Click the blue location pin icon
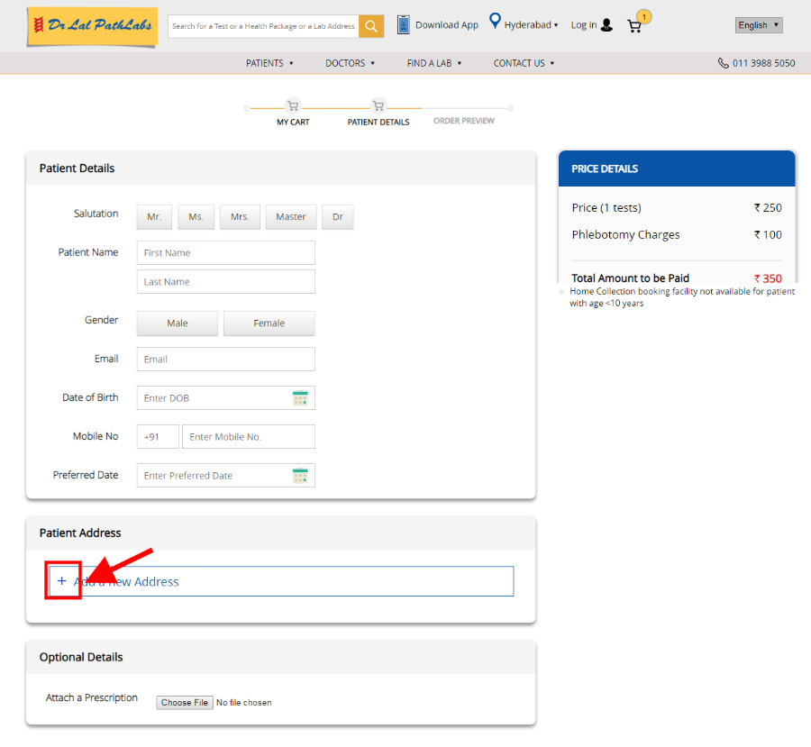The image size is (811, 747). click(495, 22)
